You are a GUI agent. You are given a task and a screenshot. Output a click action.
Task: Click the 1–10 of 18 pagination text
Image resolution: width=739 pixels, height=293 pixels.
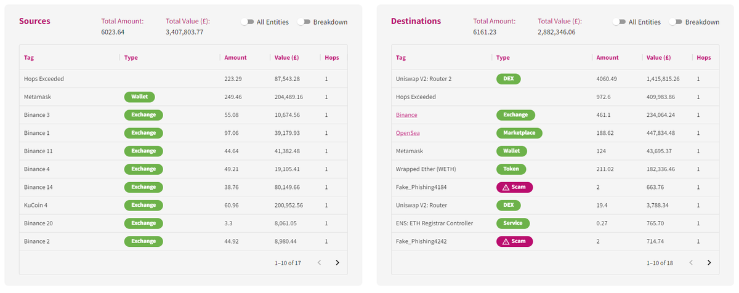point(660,263)
